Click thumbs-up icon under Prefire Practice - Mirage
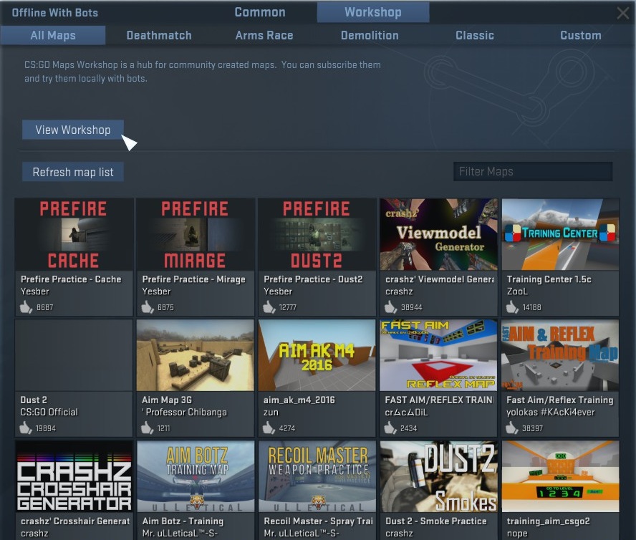 tap(148, 307)
